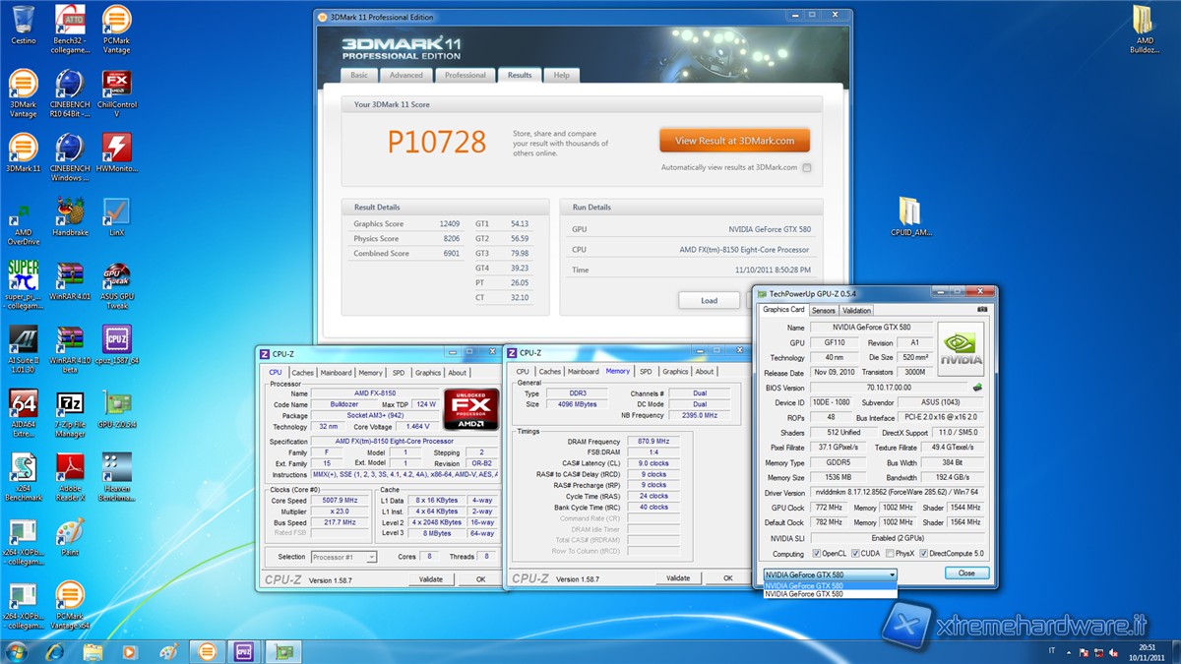Click the NVIDIA logo in GPU-Z

(x=960, y=350)
